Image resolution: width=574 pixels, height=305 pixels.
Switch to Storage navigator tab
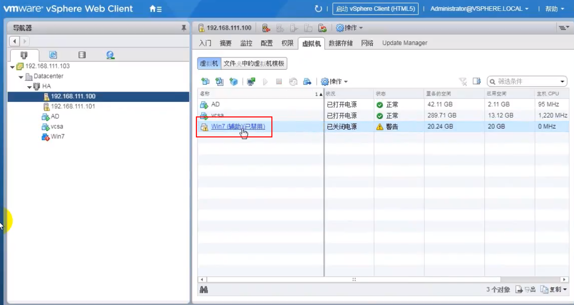(x=82, y=55)
